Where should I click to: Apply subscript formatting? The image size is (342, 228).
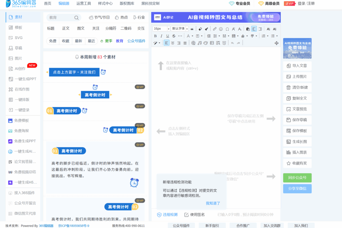(x=239, y=29)
